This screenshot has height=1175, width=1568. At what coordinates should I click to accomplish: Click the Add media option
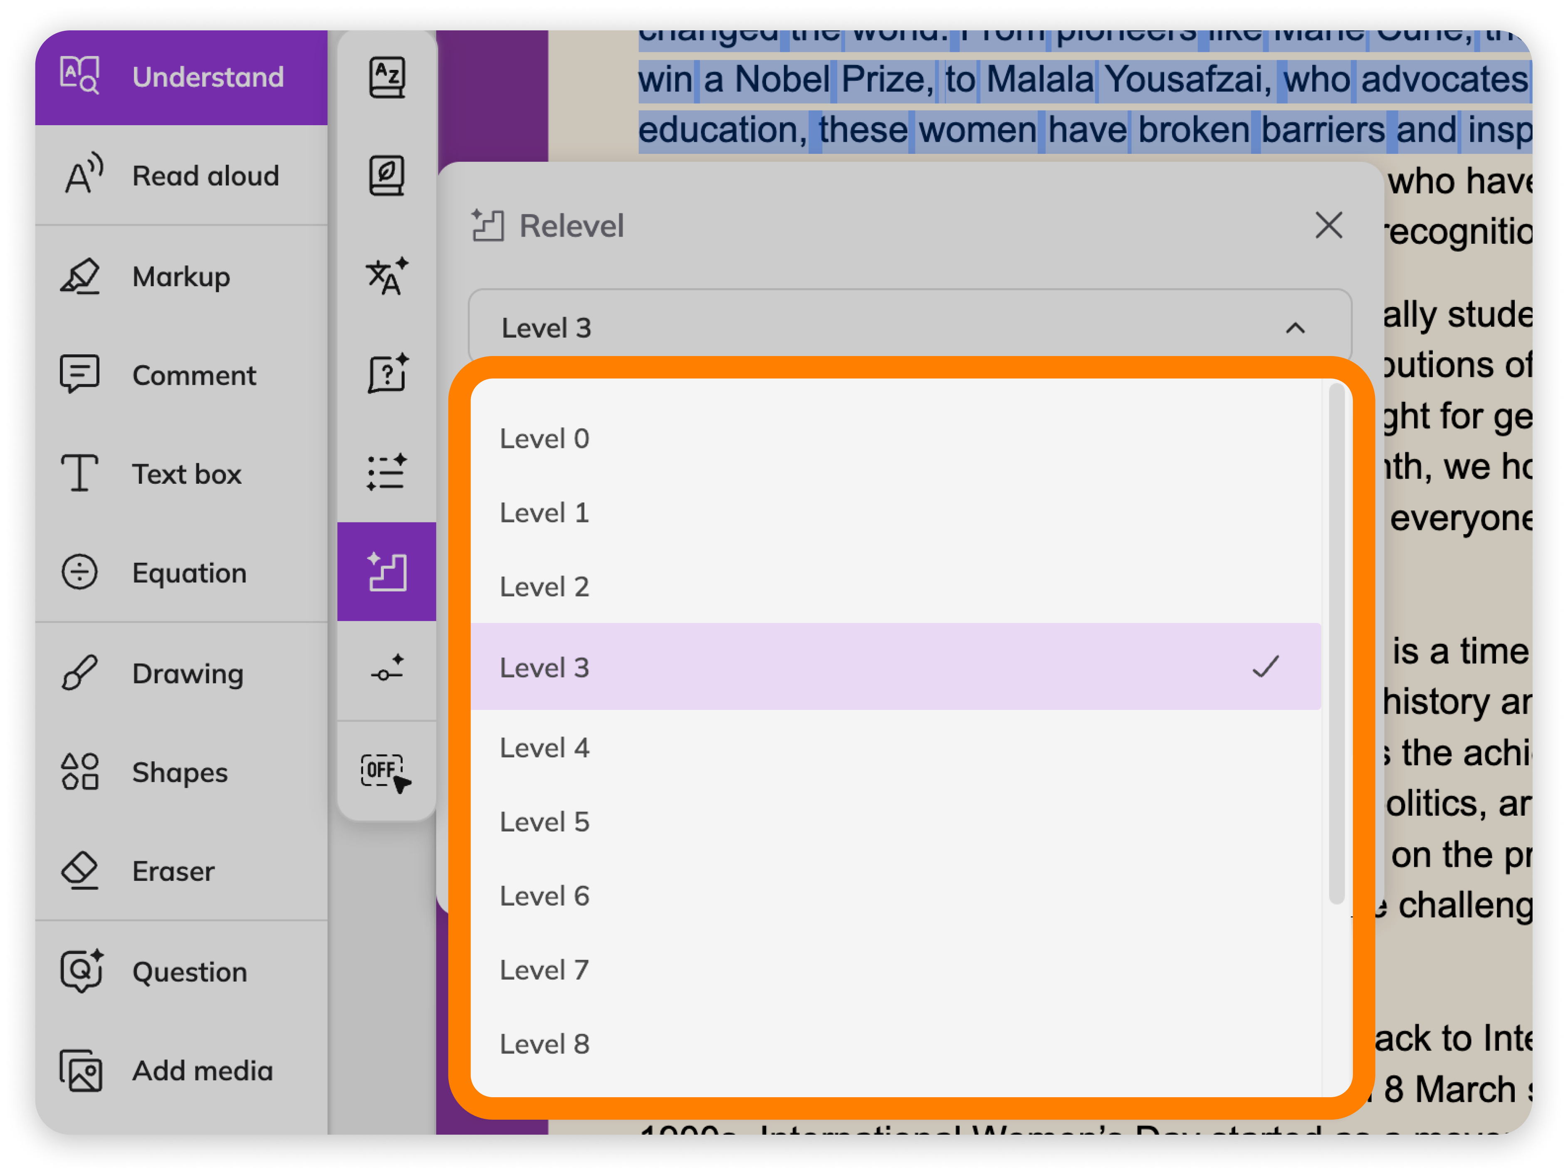[181, 1070]
